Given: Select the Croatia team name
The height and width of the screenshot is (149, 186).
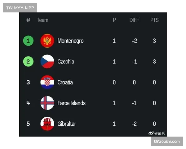Looking at the screenshot, I should [x=65, y=82].
